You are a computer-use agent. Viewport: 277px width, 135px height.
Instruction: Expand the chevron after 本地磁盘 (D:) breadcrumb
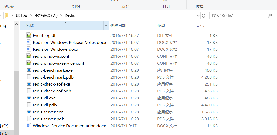pos(61,15)
